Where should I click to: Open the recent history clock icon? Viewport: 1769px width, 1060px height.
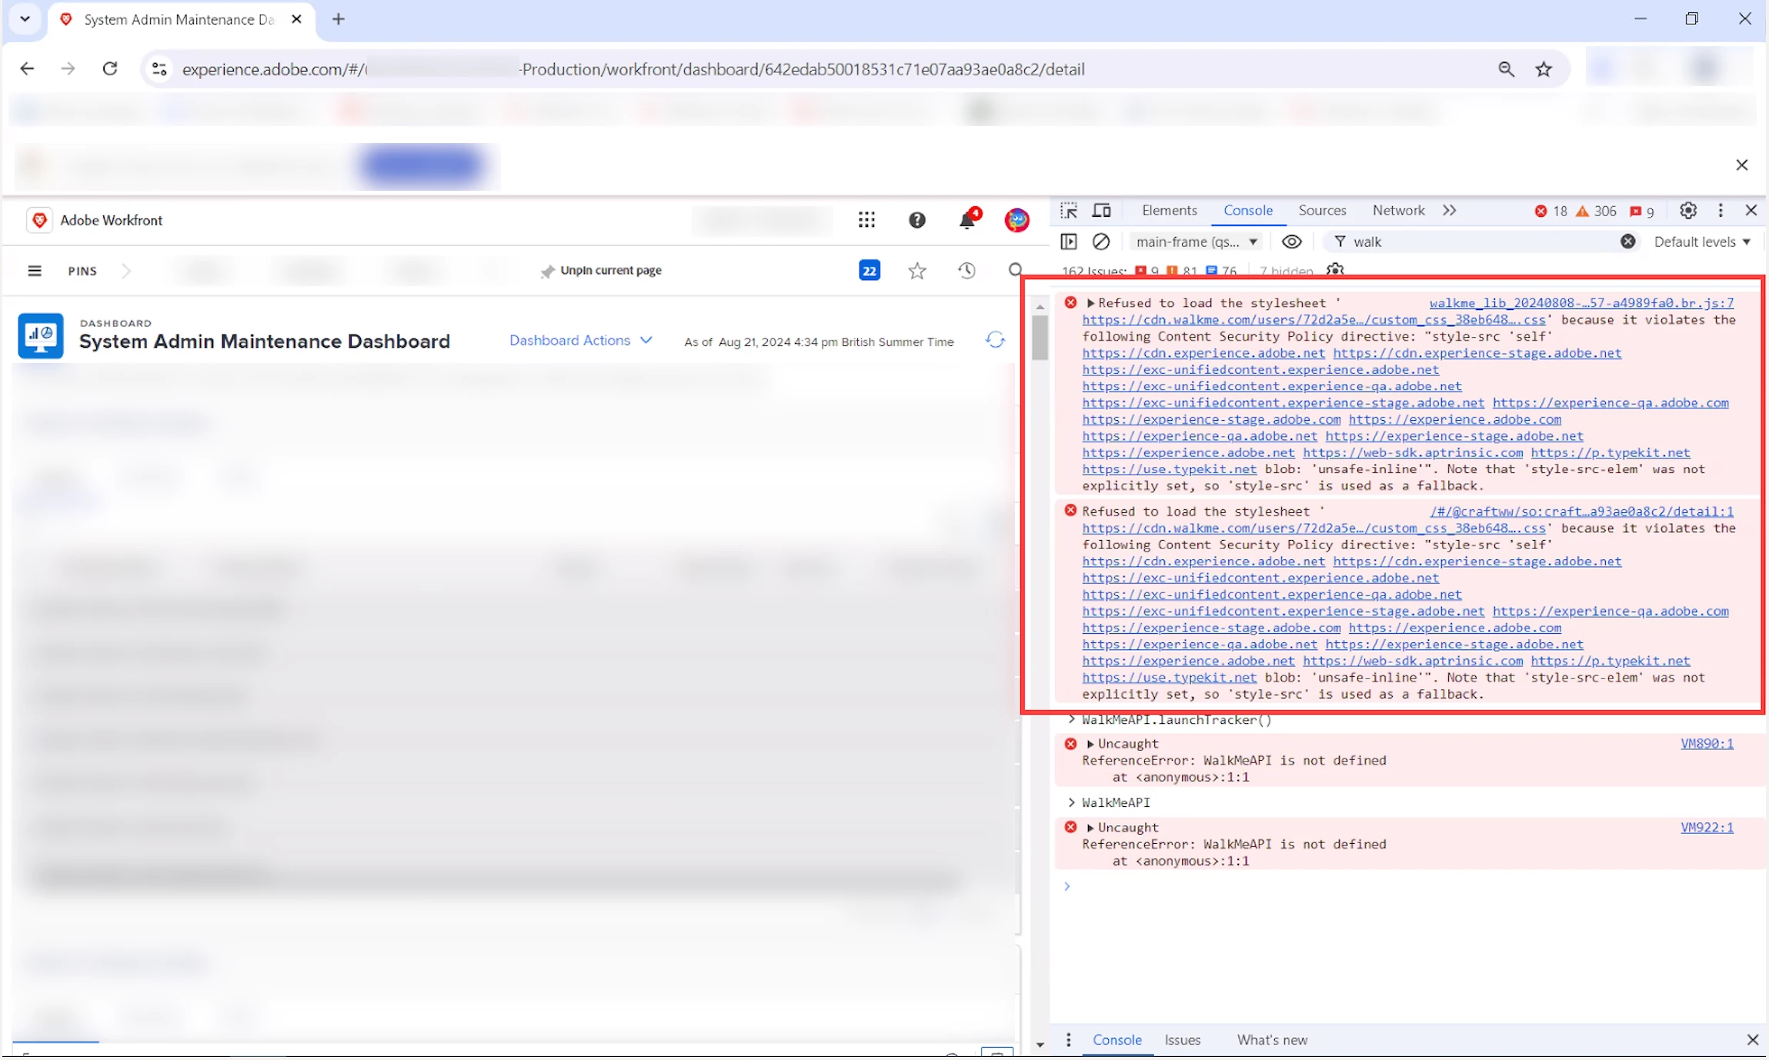(966, 271)
